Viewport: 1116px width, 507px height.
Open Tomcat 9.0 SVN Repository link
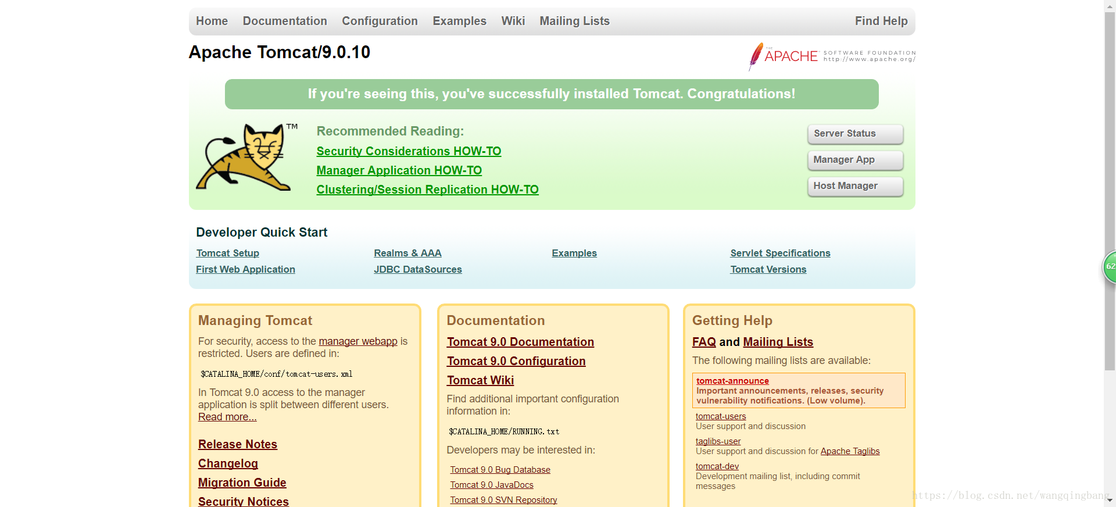tap(503, 500)
